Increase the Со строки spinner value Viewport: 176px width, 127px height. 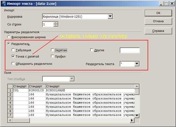point(56,23)
